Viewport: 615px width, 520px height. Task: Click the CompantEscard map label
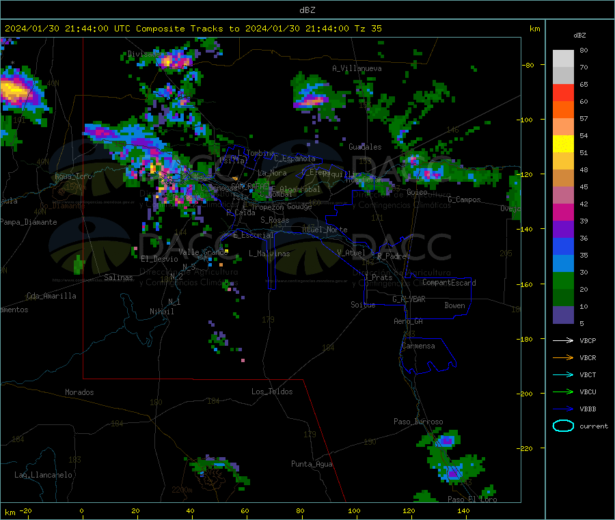click(x=449, y=282)
